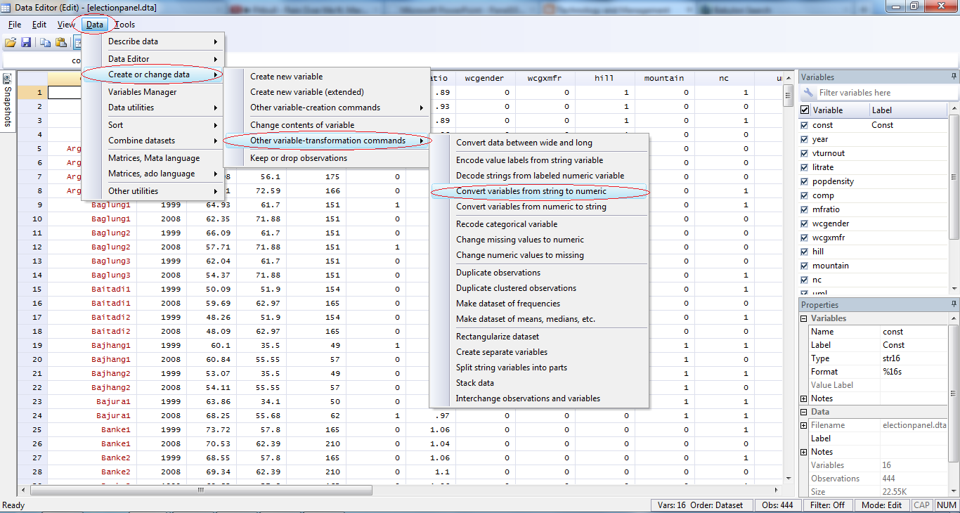Click Filter: Off in the status bar

[x=828, y=505]
